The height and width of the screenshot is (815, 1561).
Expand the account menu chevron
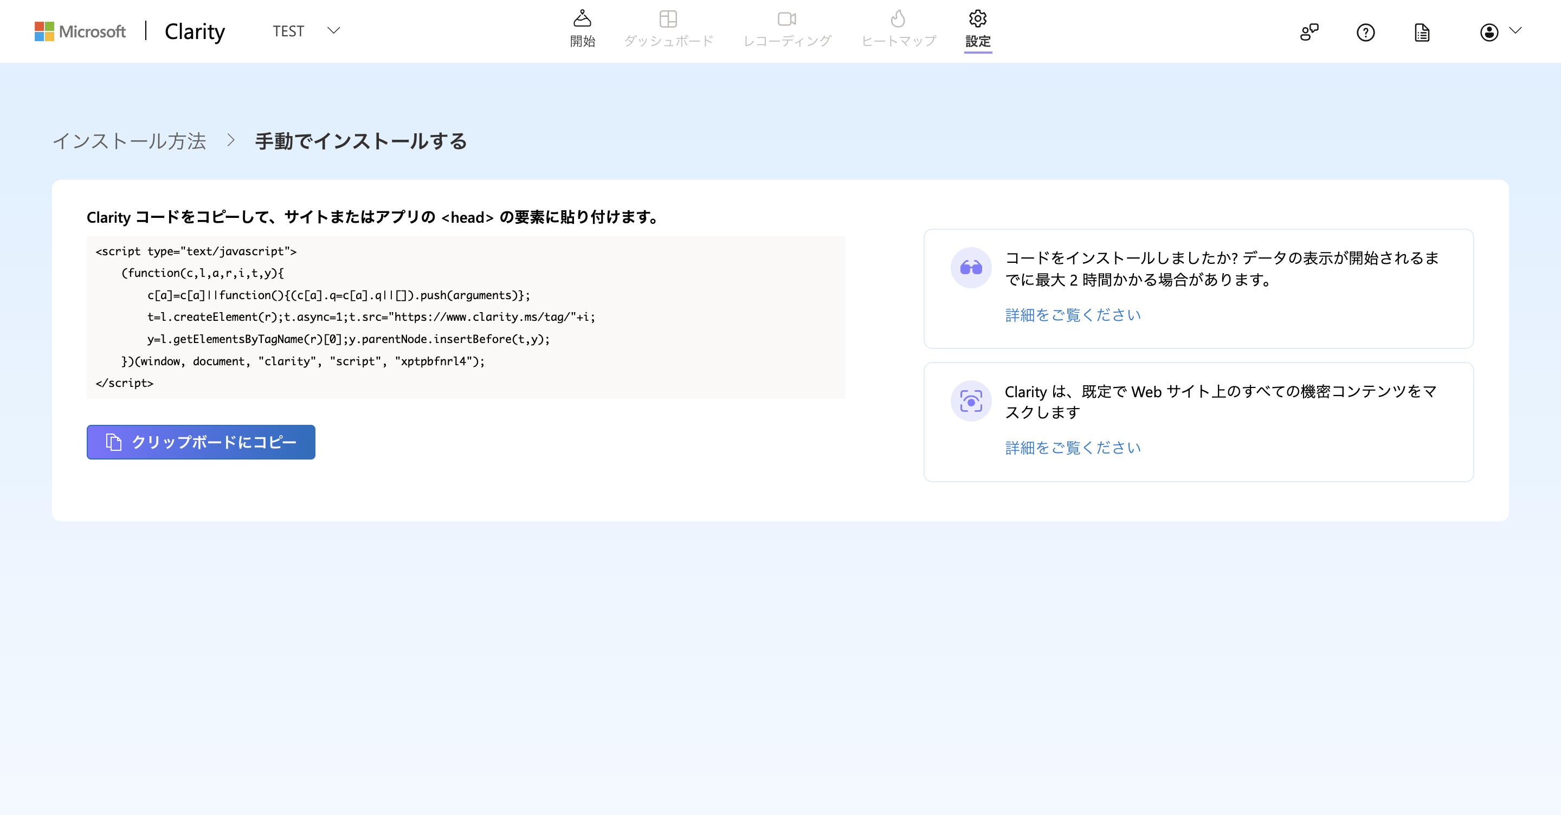pos(1515,30)
